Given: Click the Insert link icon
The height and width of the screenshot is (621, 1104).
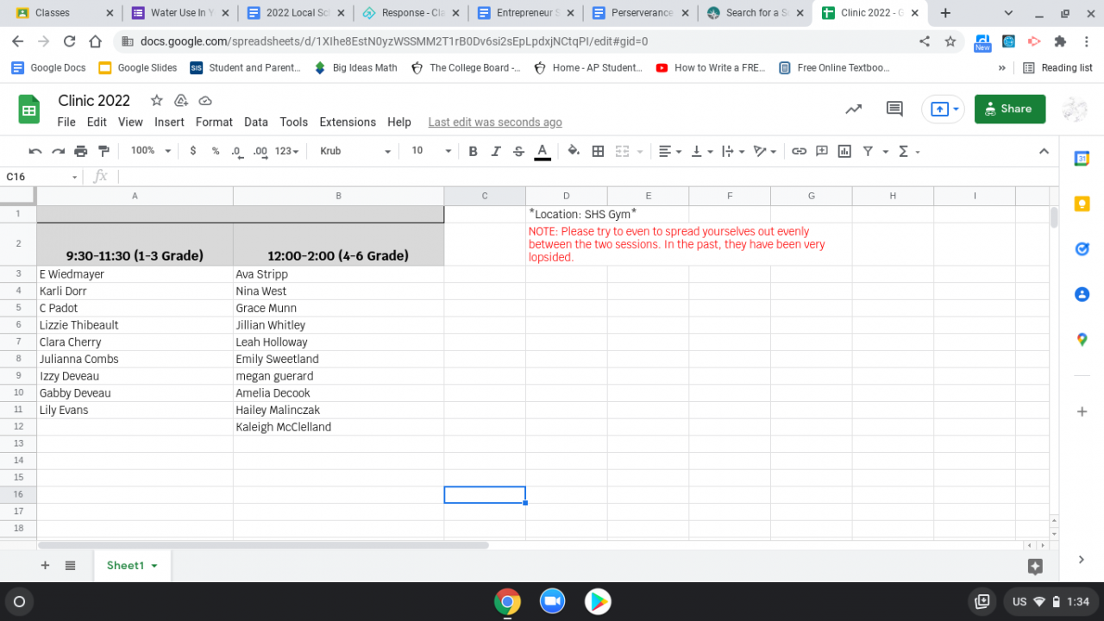Looking at the screenshot, I should click(799, 151).
